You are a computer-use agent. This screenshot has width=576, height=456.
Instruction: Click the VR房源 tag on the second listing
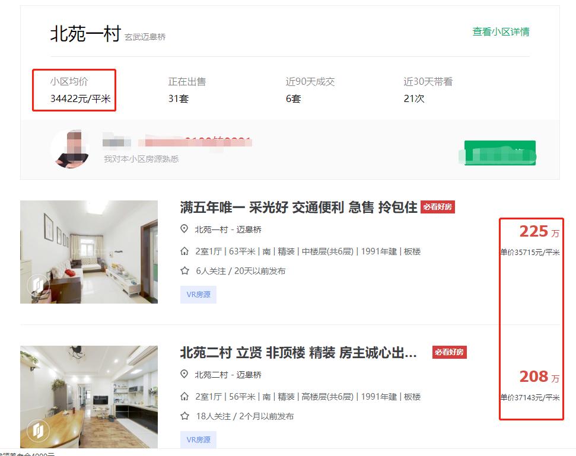point(197,440)
